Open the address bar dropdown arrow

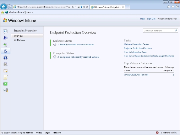pyautogui.click(x=76, y=7)
